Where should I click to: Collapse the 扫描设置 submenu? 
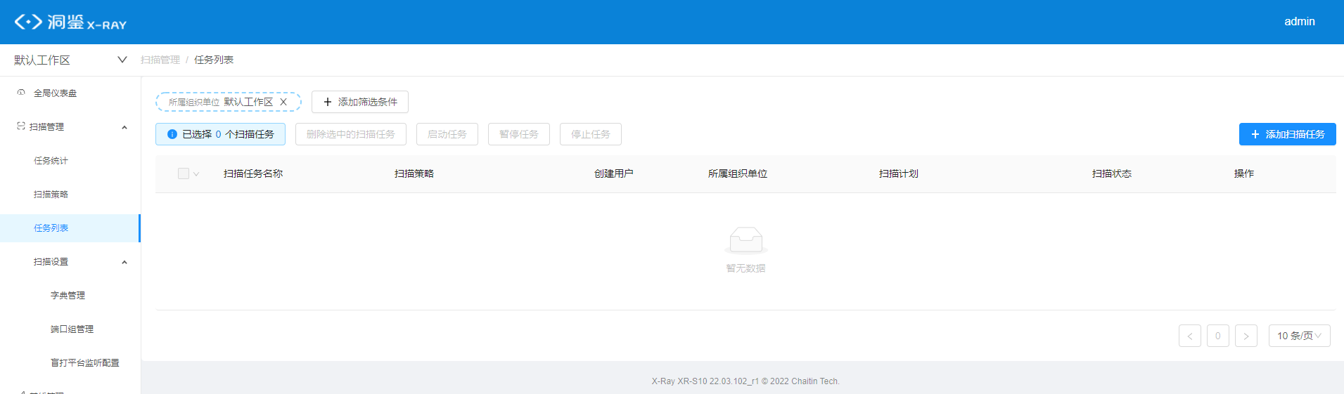coord(124,262)
